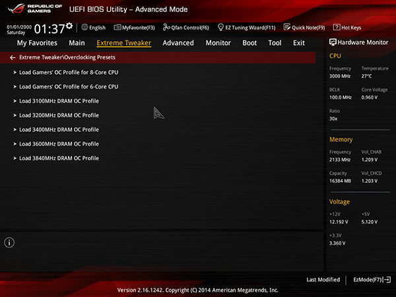Click the Qfan Control fan icon
396x297 pixels.
point(166,27)
